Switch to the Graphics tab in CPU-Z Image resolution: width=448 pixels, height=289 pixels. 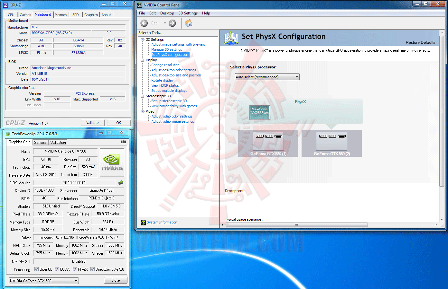coord(91,15)
